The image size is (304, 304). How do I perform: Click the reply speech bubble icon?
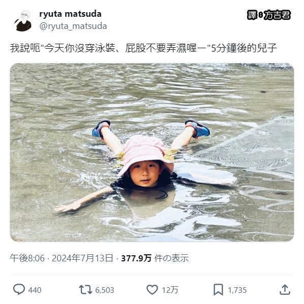(x=19, y=289)
